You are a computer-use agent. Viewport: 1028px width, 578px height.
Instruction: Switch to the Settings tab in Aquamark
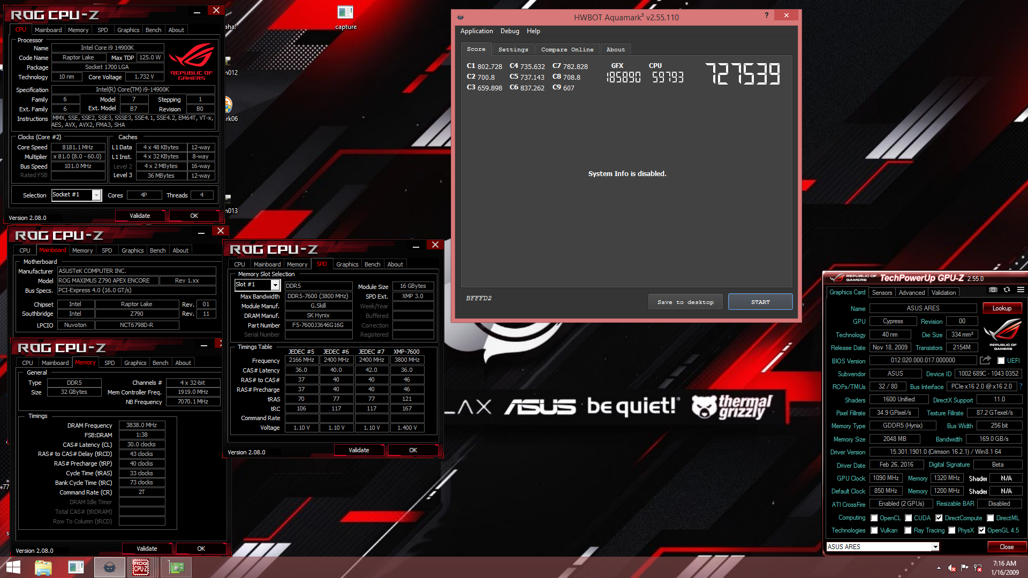(x=513, y=49)
